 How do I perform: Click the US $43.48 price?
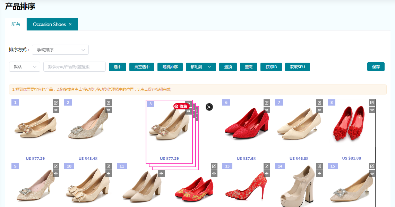point(88,159)
